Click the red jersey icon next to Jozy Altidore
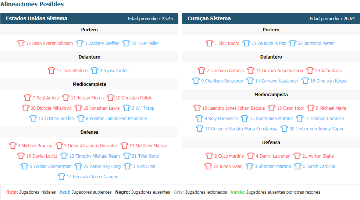This screenshot has width=360, height=200. click(51, 70)
